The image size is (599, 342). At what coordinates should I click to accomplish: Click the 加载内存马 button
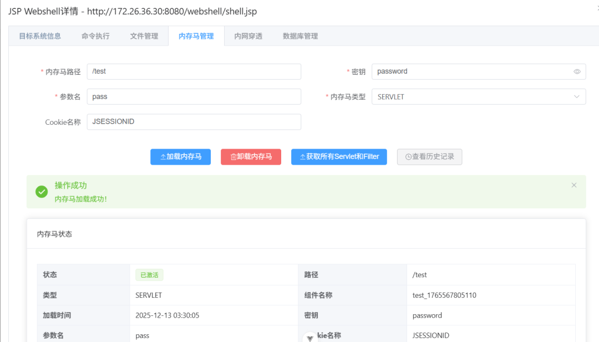[180, 157]
